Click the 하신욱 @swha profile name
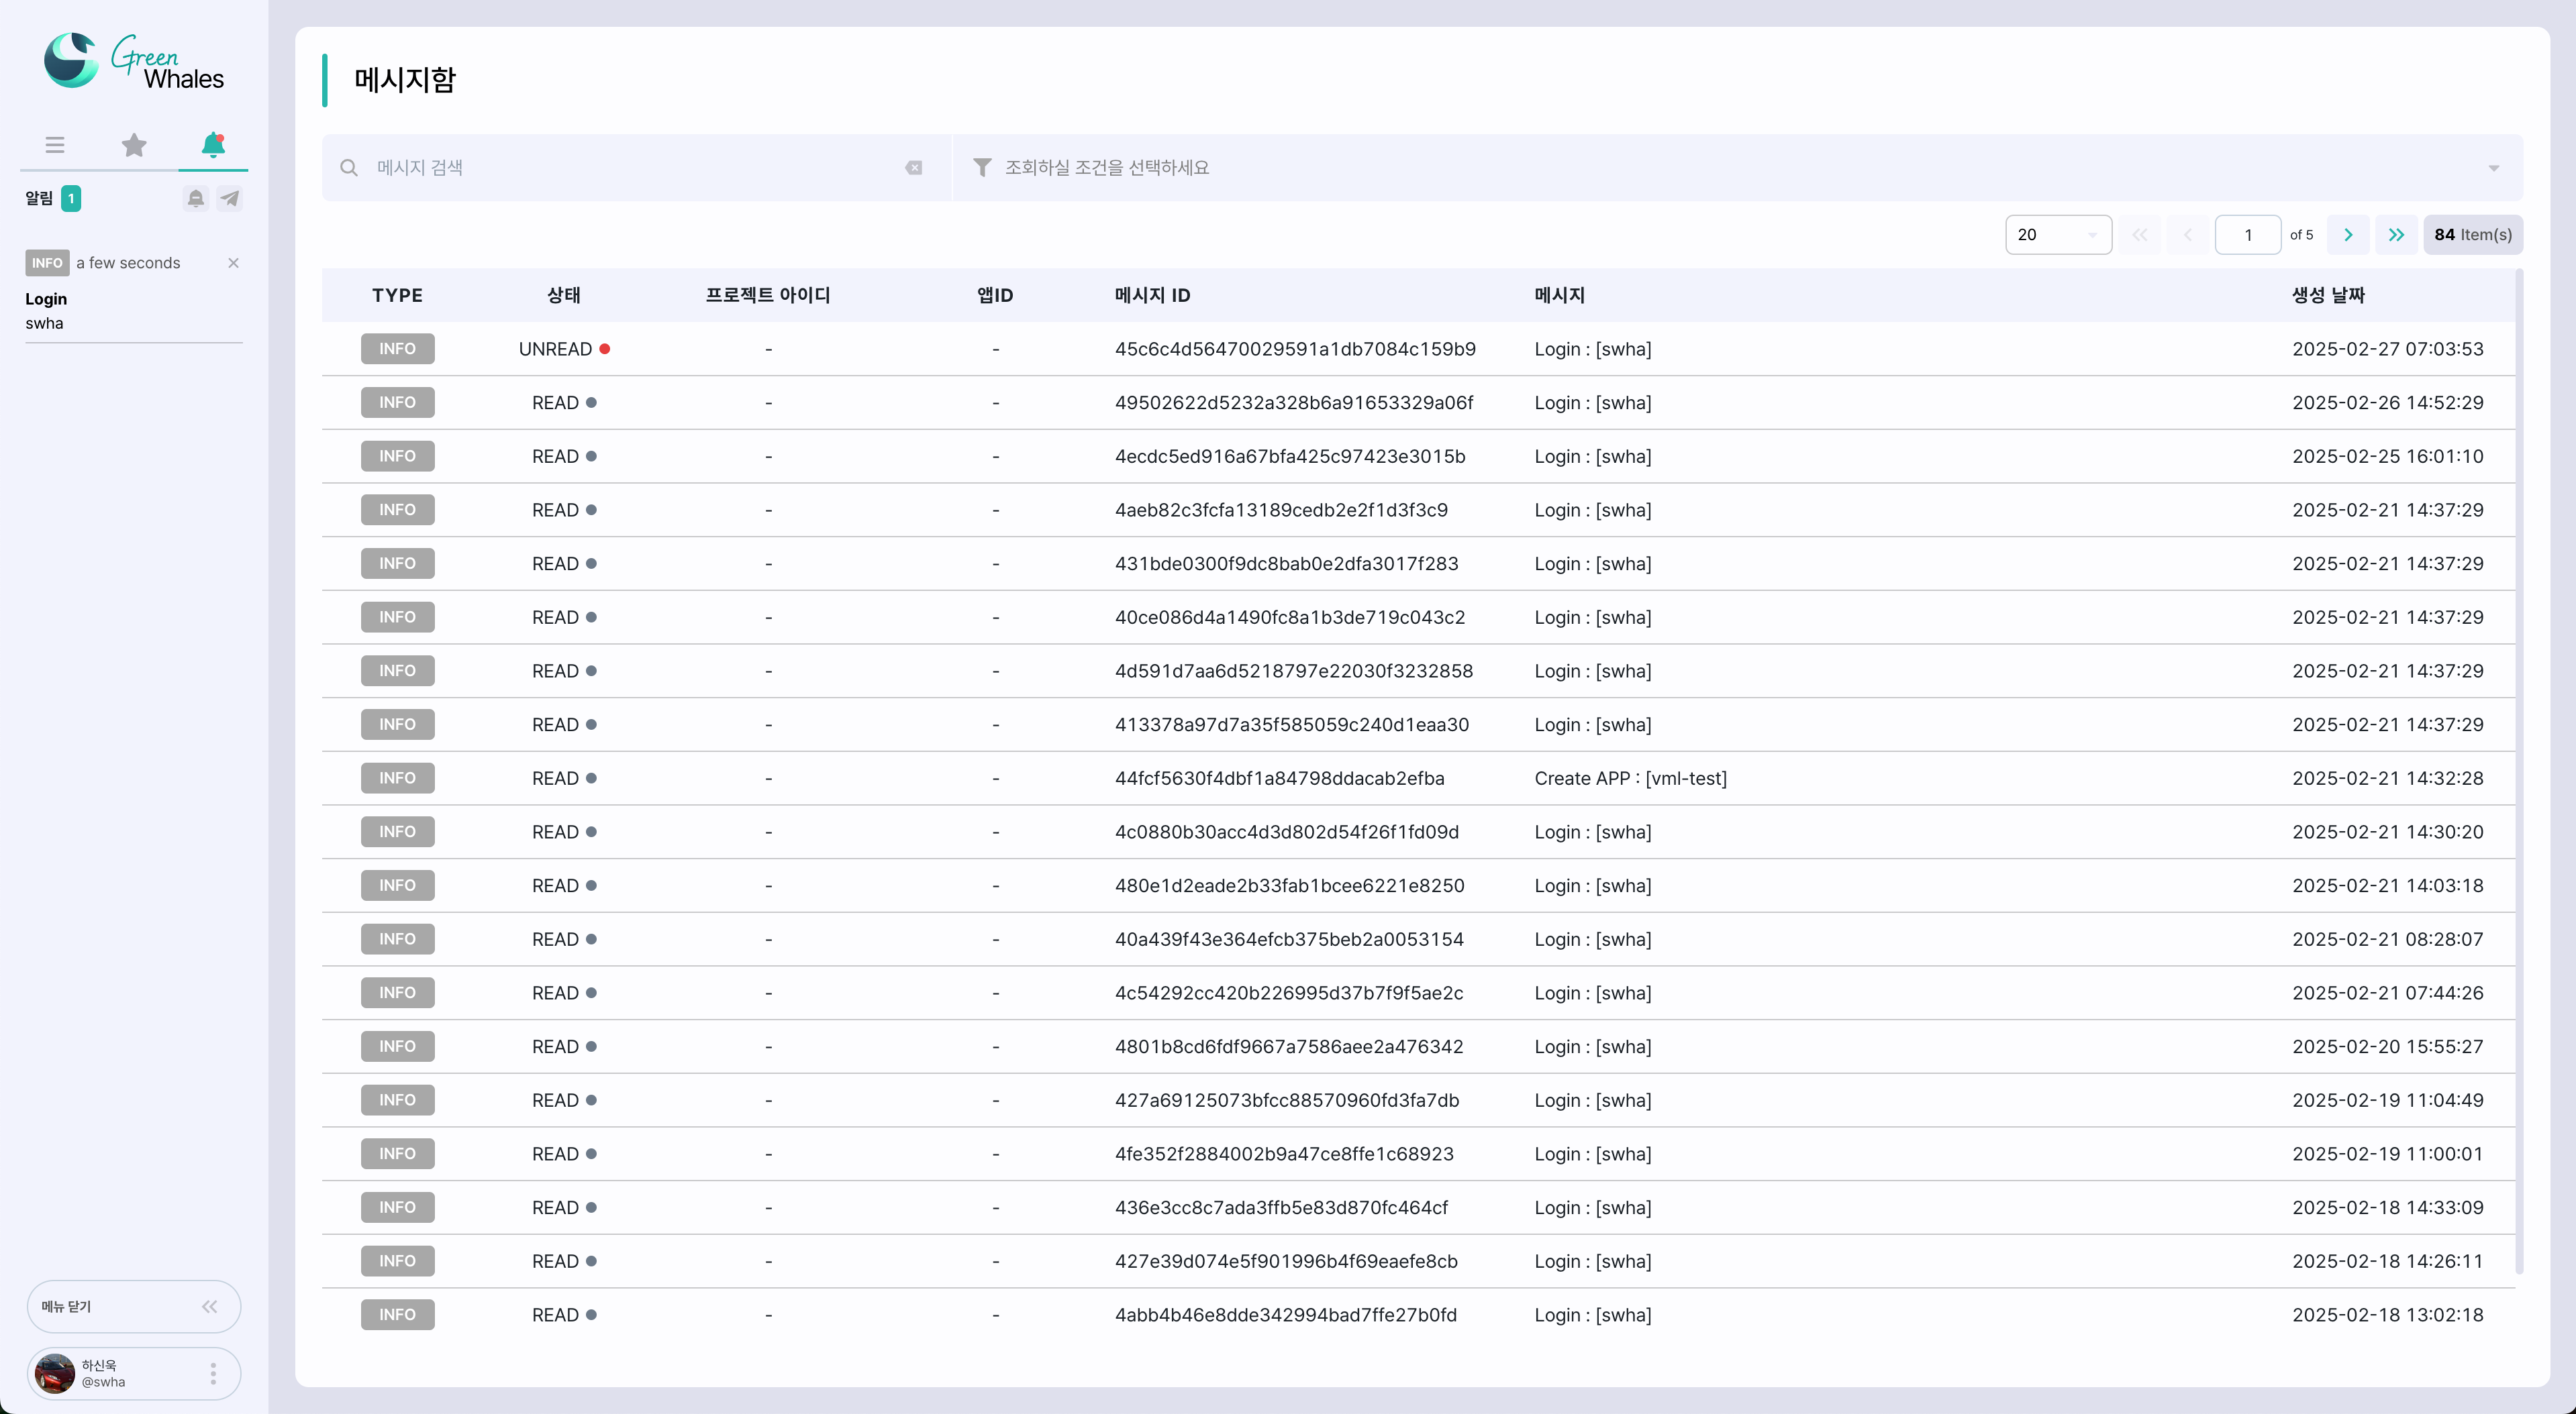Screen dimensions: 2576x1414 pos(103,1373)
